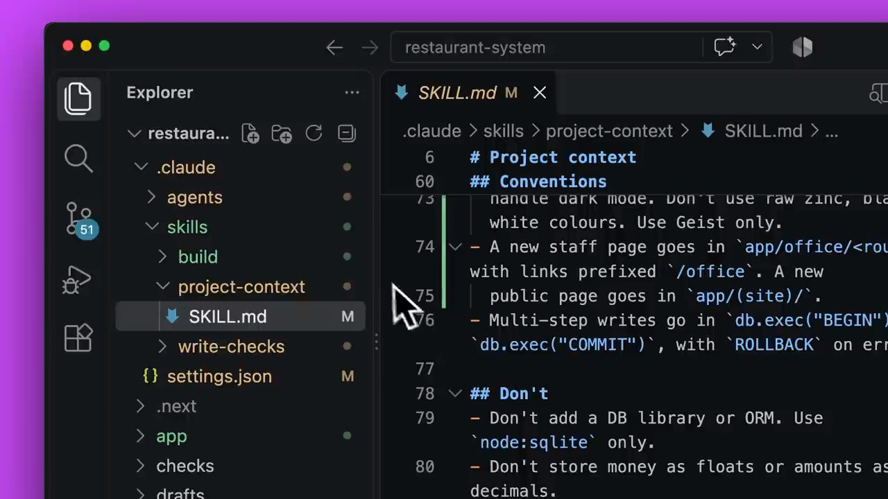
Task: Click the New Folder icon in Explorer
Action: (282, 133)
